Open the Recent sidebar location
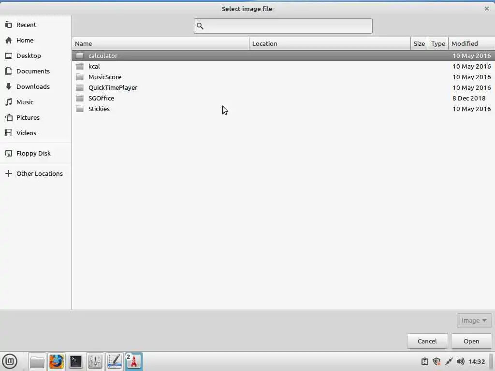Image resolution: width=495 pixels, height=371 pixels. [x=26, y=25]
